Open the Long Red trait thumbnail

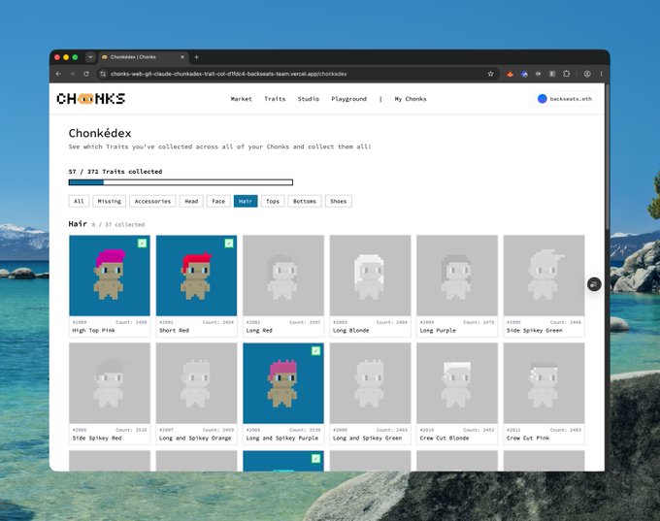283,276
